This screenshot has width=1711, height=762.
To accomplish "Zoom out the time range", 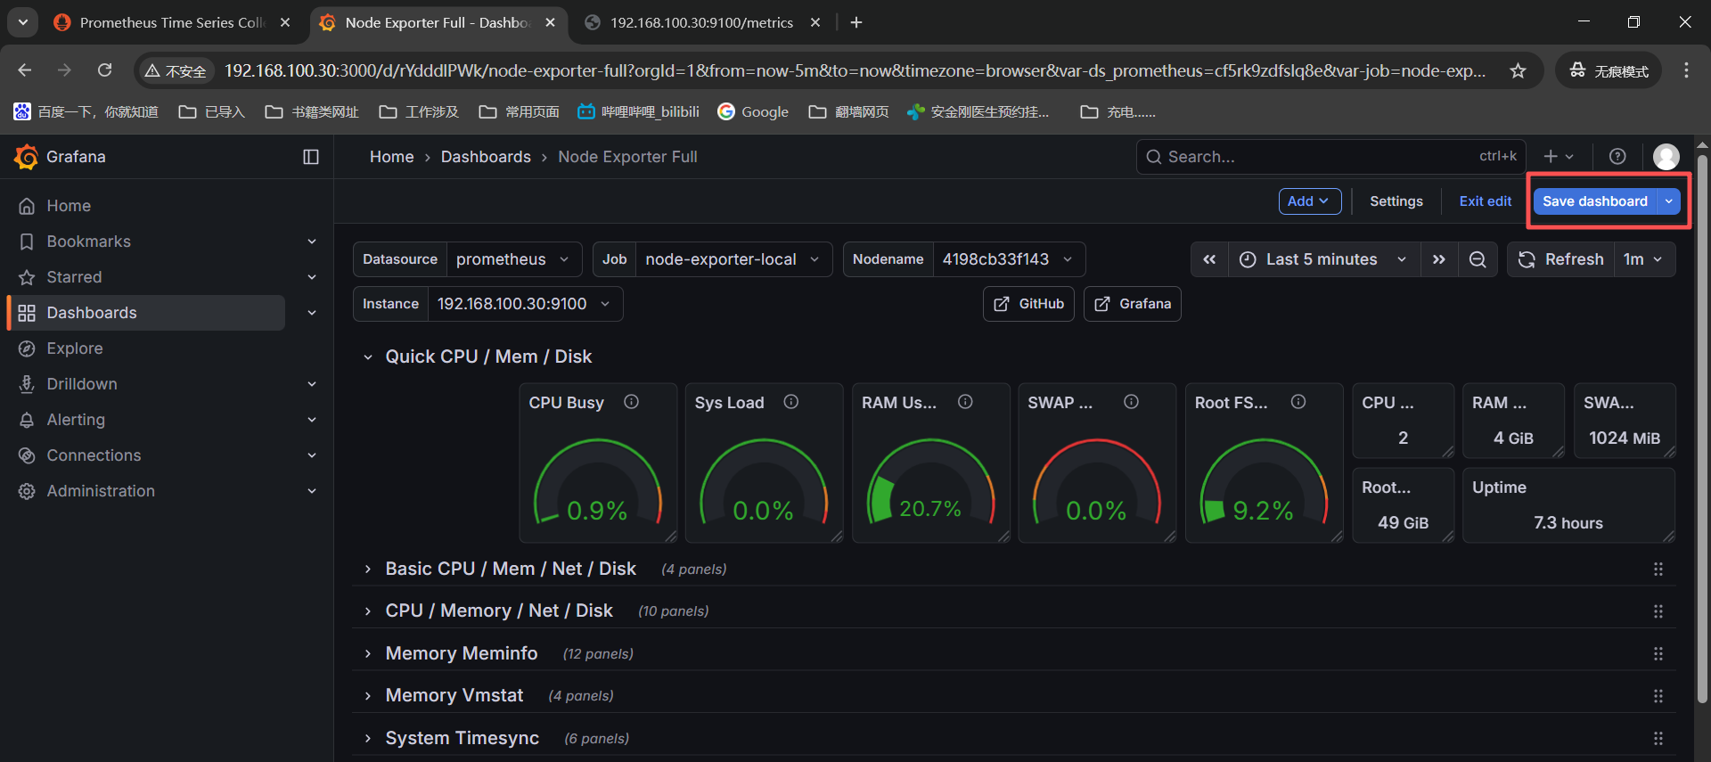I will click(1478, 259).
